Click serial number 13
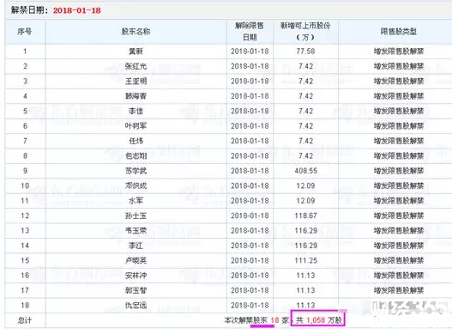Screen dimensions: 452x334 click(x=25, y=231)
